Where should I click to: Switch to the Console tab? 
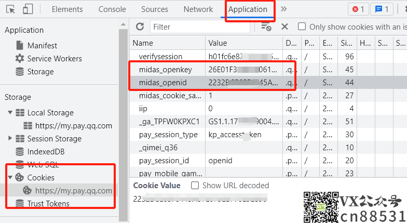tap(112, 9)
